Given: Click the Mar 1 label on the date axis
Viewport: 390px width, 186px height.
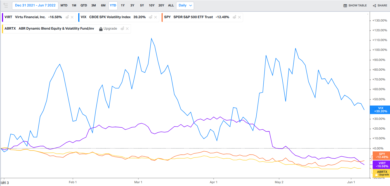Looking at the screenshot, I should pos(138,182).
